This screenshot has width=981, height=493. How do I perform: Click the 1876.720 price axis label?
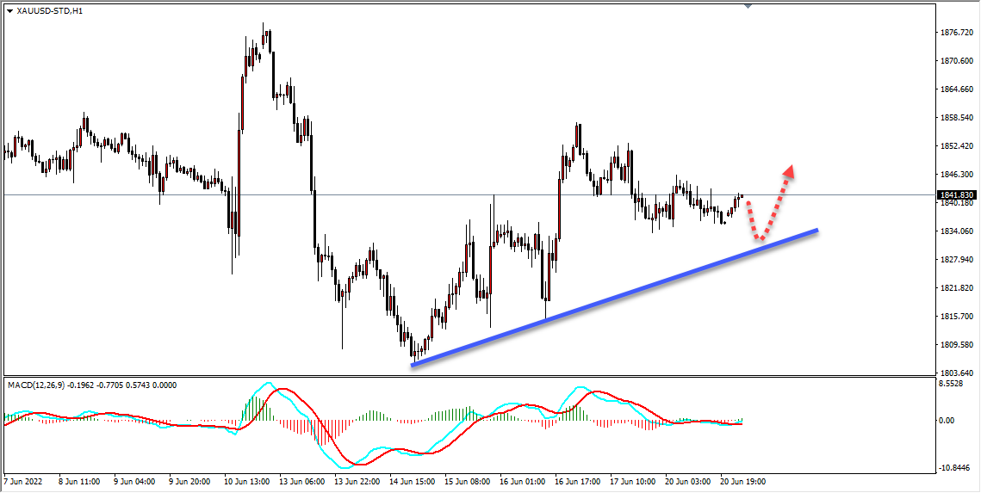tap(958, 34)
